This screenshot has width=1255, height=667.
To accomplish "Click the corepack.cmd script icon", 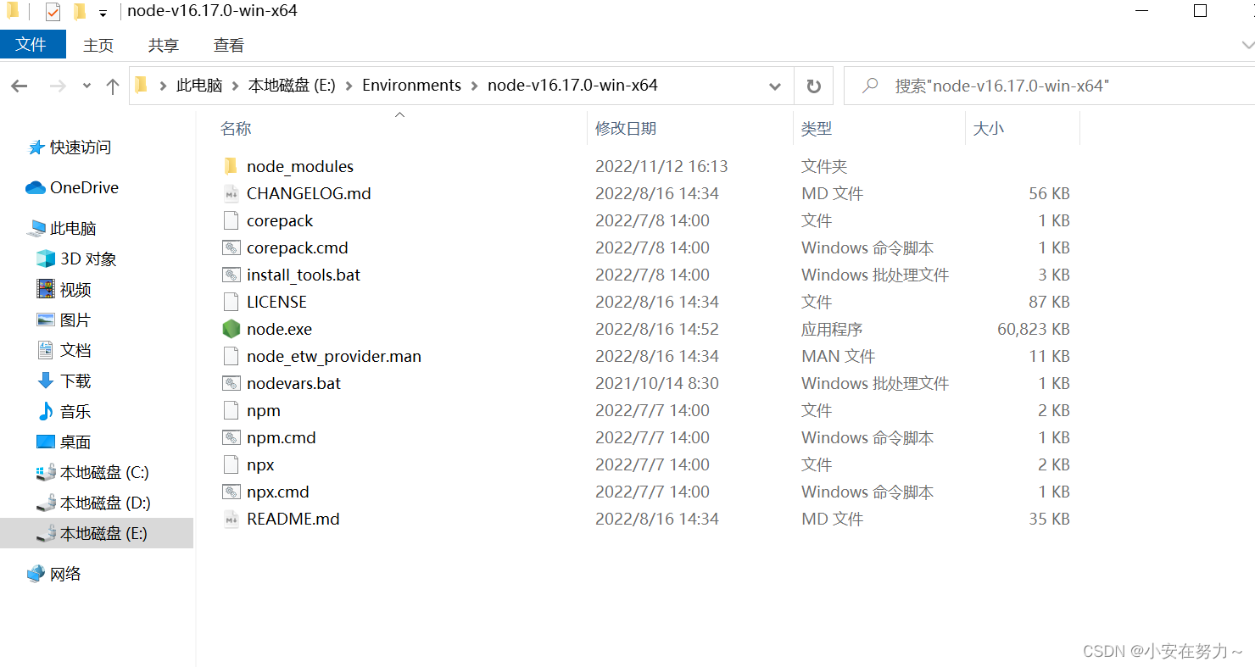I will 231,247.
